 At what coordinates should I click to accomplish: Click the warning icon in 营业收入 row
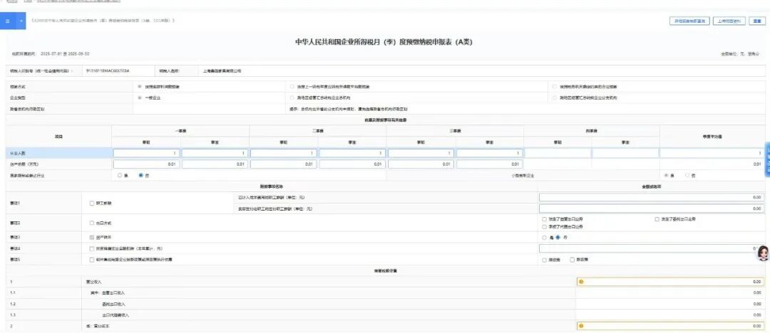(581, 282)
